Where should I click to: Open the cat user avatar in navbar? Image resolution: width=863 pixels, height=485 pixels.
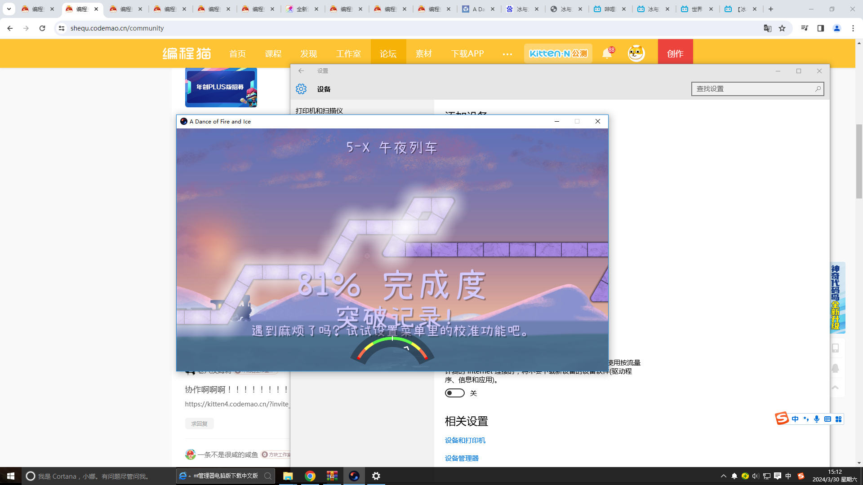click(x=636, y=53)
